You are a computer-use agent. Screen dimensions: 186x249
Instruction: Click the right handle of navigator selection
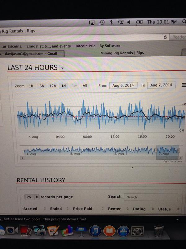[179, 150]
